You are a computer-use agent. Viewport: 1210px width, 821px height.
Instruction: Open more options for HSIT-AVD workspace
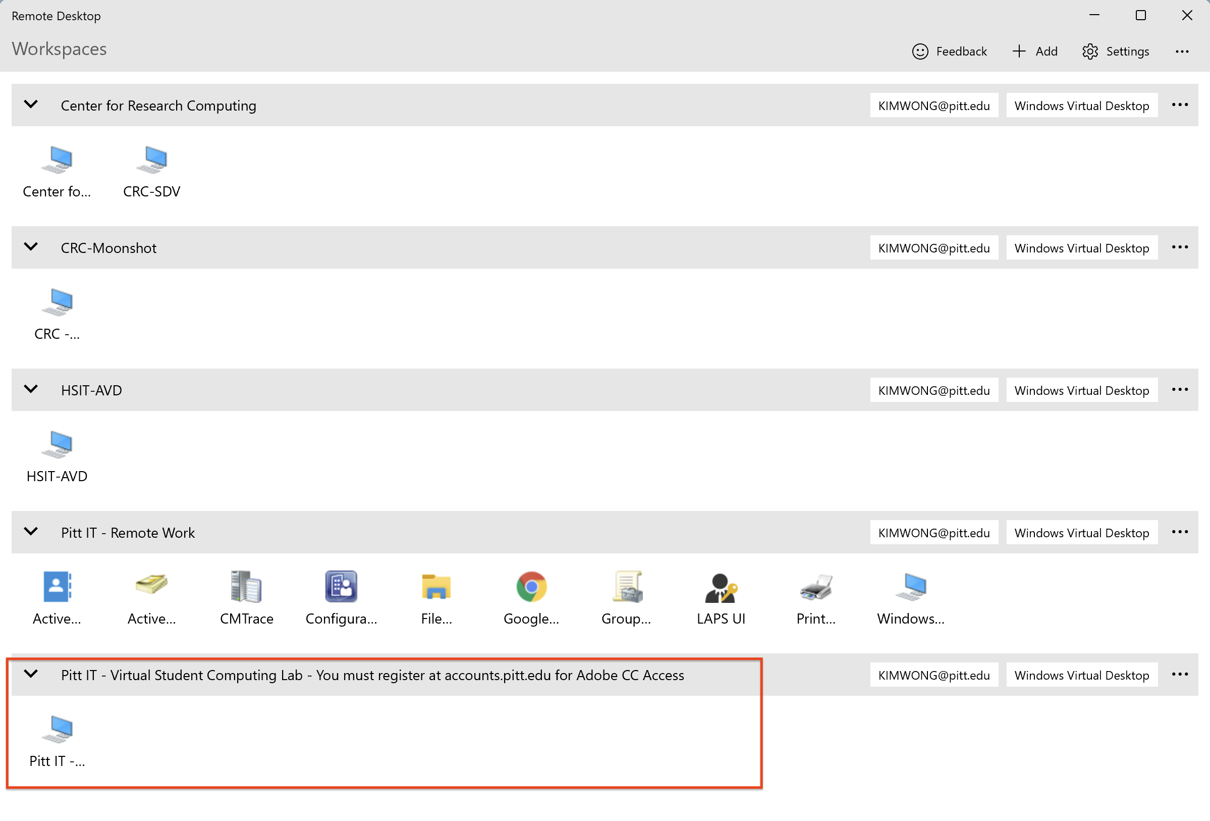(x=1179, y=389)
